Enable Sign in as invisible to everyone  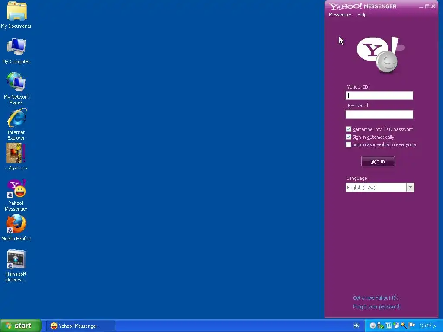click(x=348, y=144)
